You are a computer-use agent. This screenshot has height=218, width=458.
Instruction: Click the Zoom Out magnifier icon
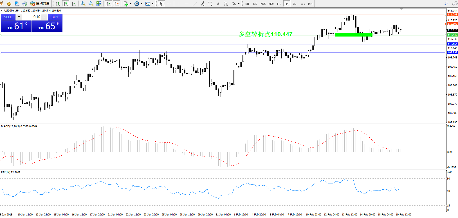coord(91,4)
